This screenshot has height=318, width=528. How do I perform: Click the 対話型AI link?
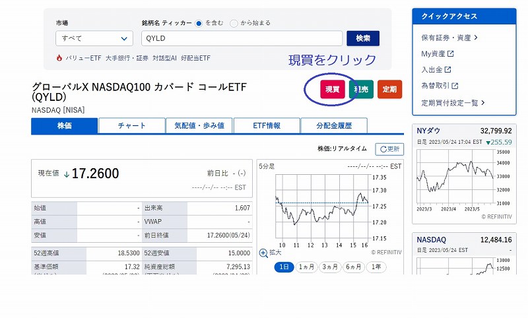point(164,58)
